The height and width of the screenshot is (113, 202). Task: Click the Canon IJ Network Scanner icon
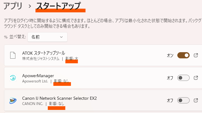pos(13,100)
